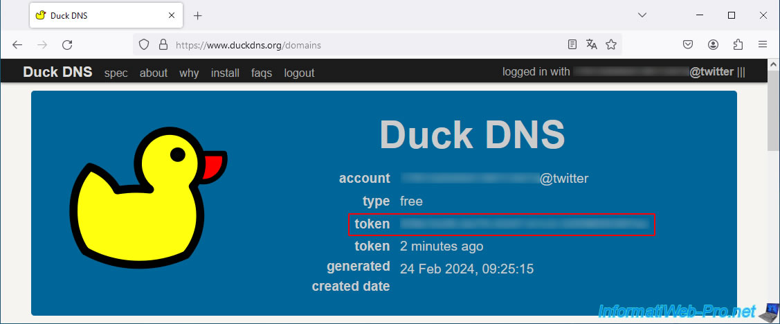Image resolution: width=780 pixels, height=324 pixels.
Task: Open Firefox account profile icon
Action: (x=713, y=45)
